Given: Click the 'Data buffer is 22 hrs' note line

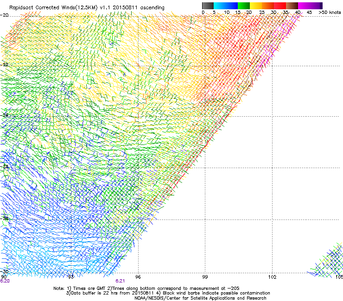Looking at the screenshot, I should 168,293.
